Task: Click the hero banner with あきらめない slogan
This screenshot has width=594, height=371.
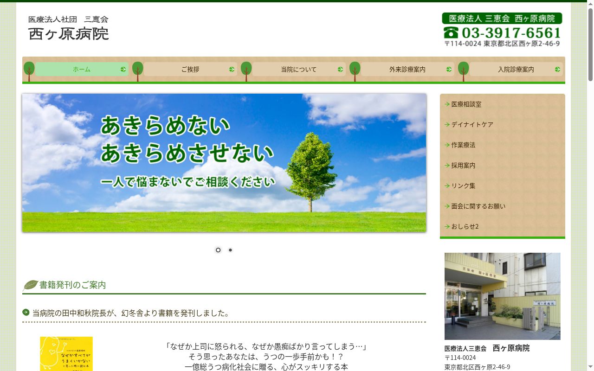Action: pos(224,163)
